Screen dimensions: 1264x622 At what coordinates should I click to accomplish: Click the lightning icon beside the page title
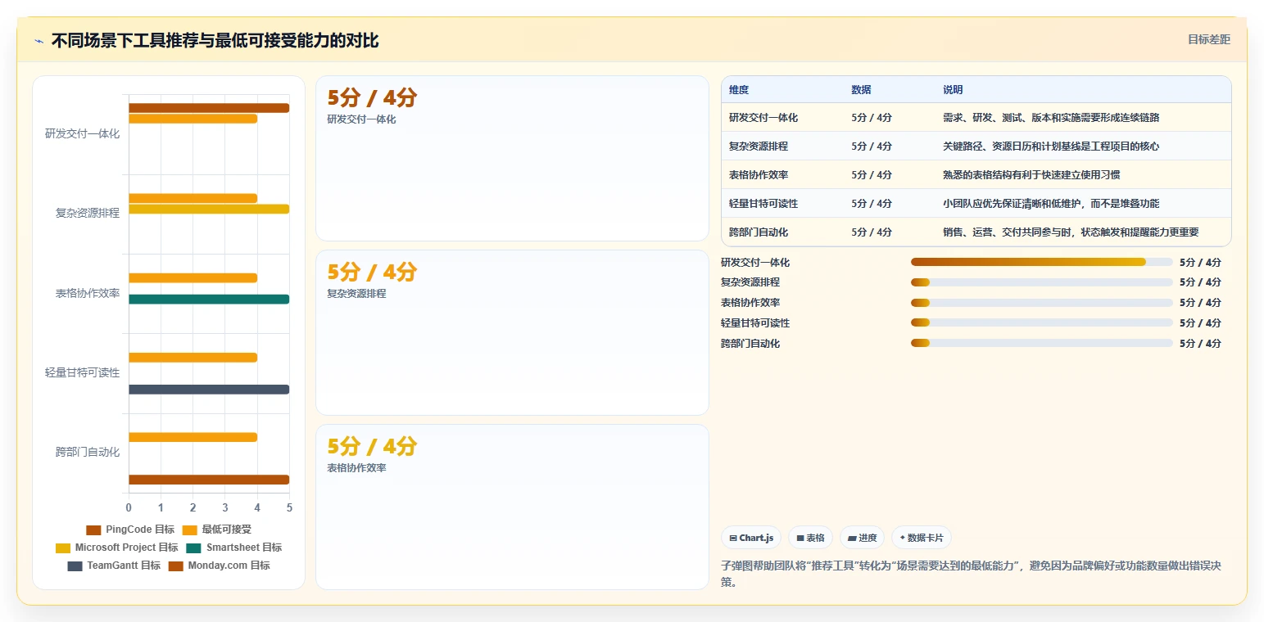point(39,41)
